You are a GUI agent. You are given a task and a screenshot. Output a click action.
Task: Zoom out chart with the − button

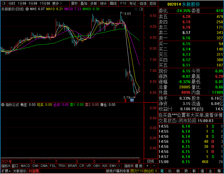click(x=154, y=166)
